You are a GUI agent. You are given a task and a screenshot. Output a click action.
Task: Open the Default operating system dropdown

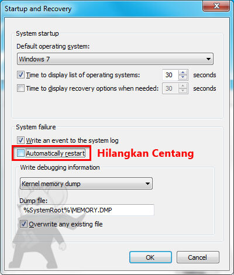(x=115, y=59)
